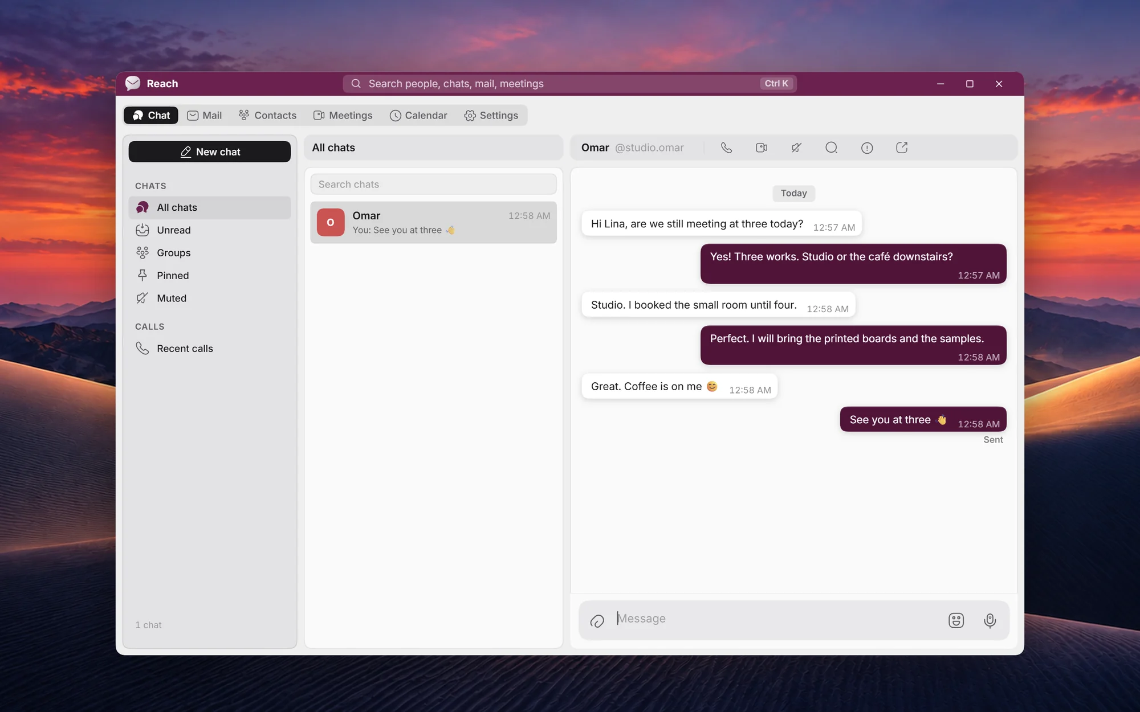Click the 'Sent' status label

click(x=993, y=440)
